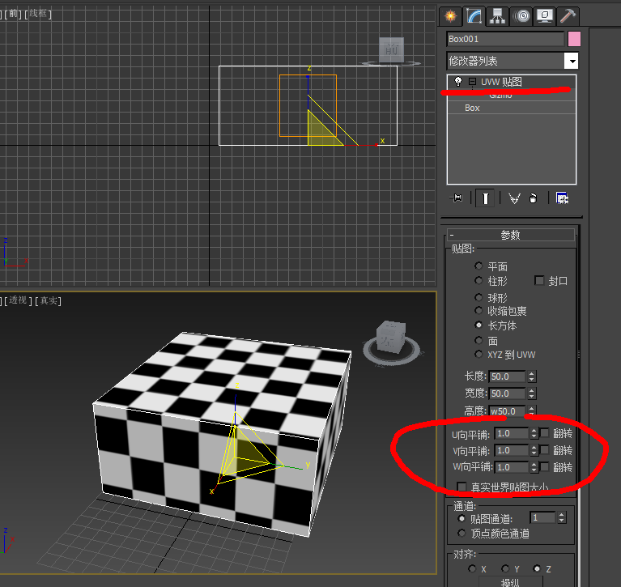The width and height of the screenshot is (621, 587).
Task: Click the 宽度 value field
Action: pos(508,393)
